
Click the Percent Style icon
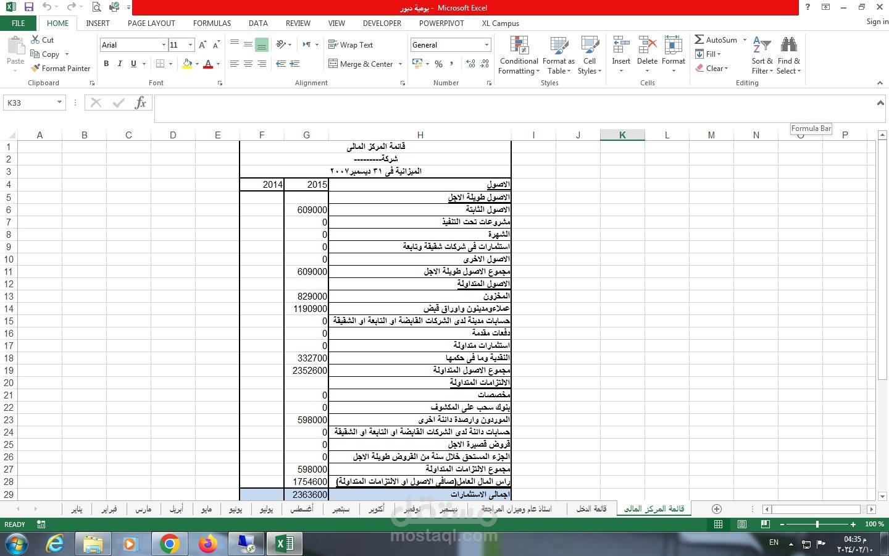tap(438, 64)
